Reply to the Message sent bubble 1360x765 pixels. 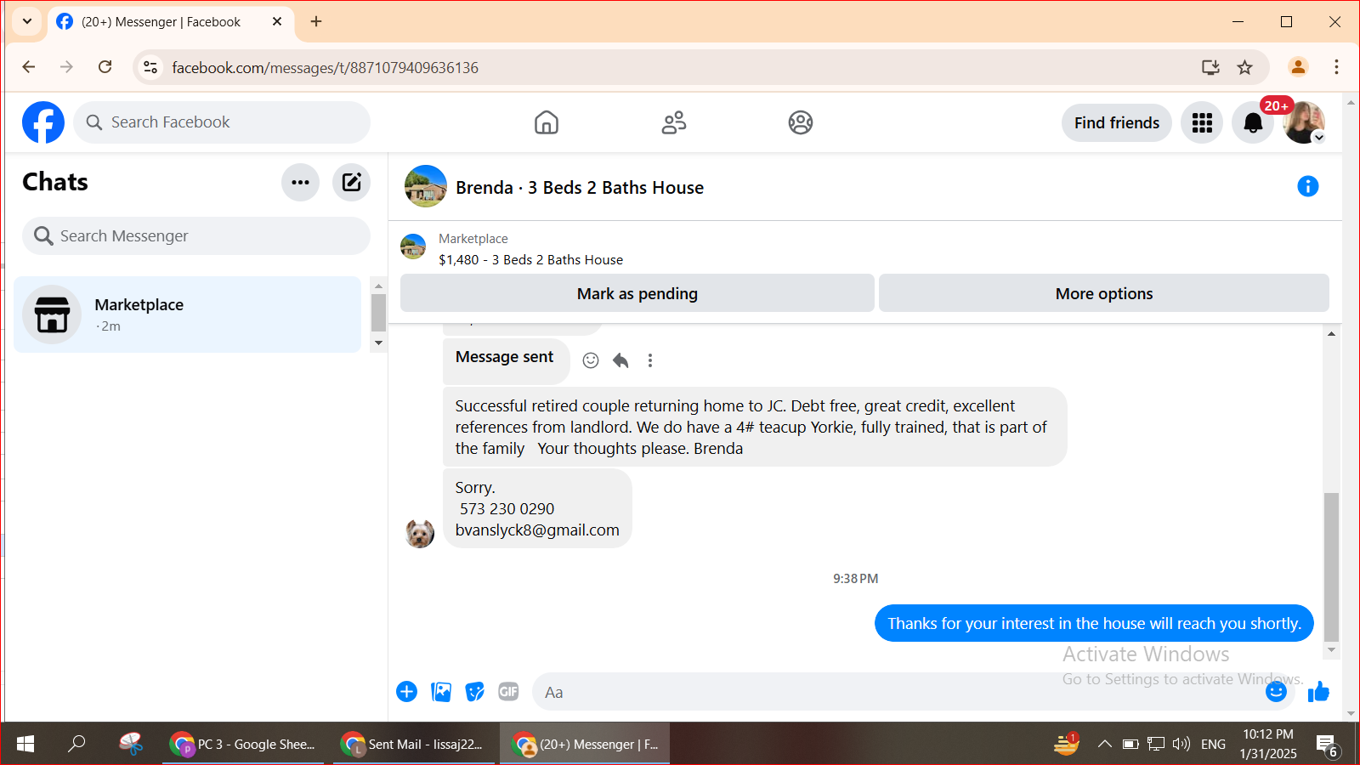pos(620,360)
